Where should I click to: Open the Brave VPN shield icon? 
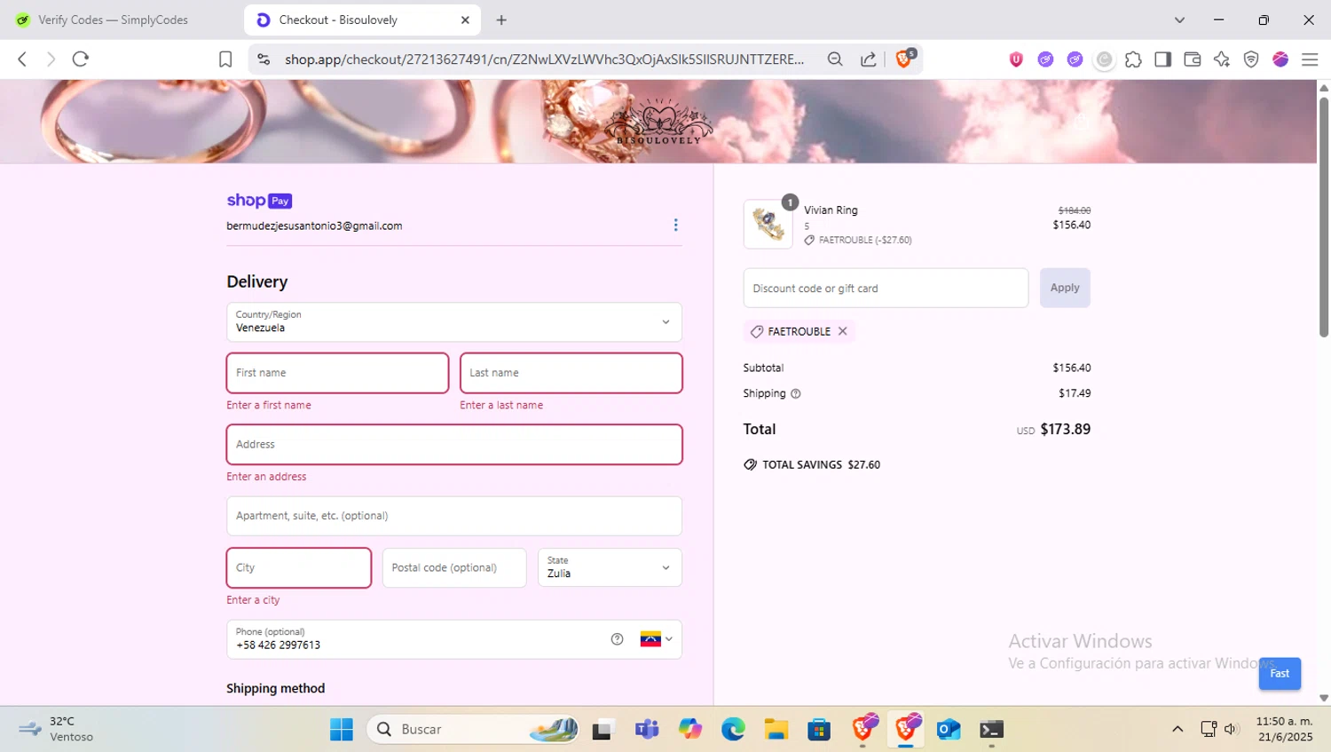[x=1251, y=59]
